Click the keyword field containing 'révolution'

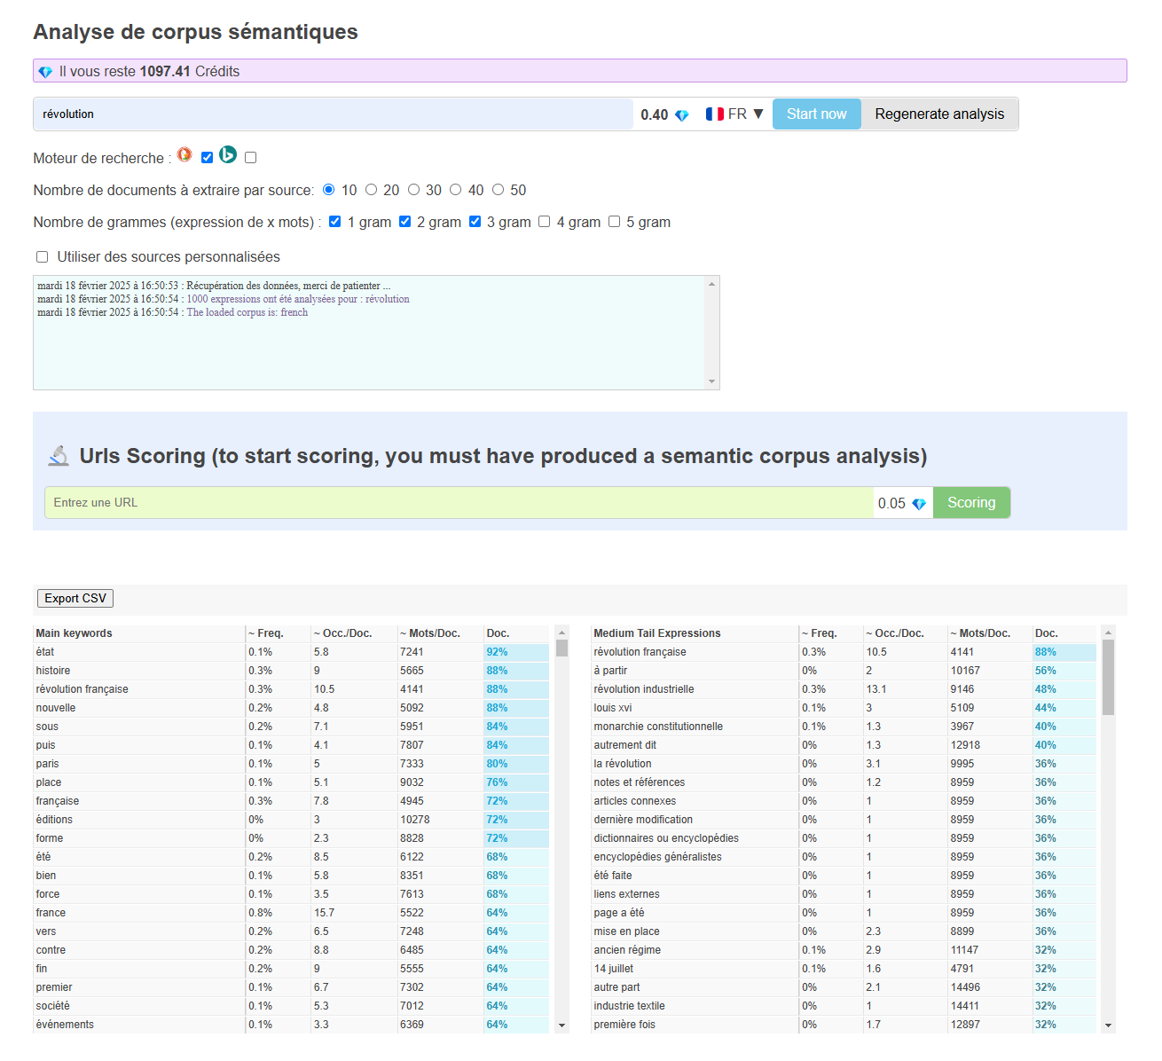coord(334,114)
